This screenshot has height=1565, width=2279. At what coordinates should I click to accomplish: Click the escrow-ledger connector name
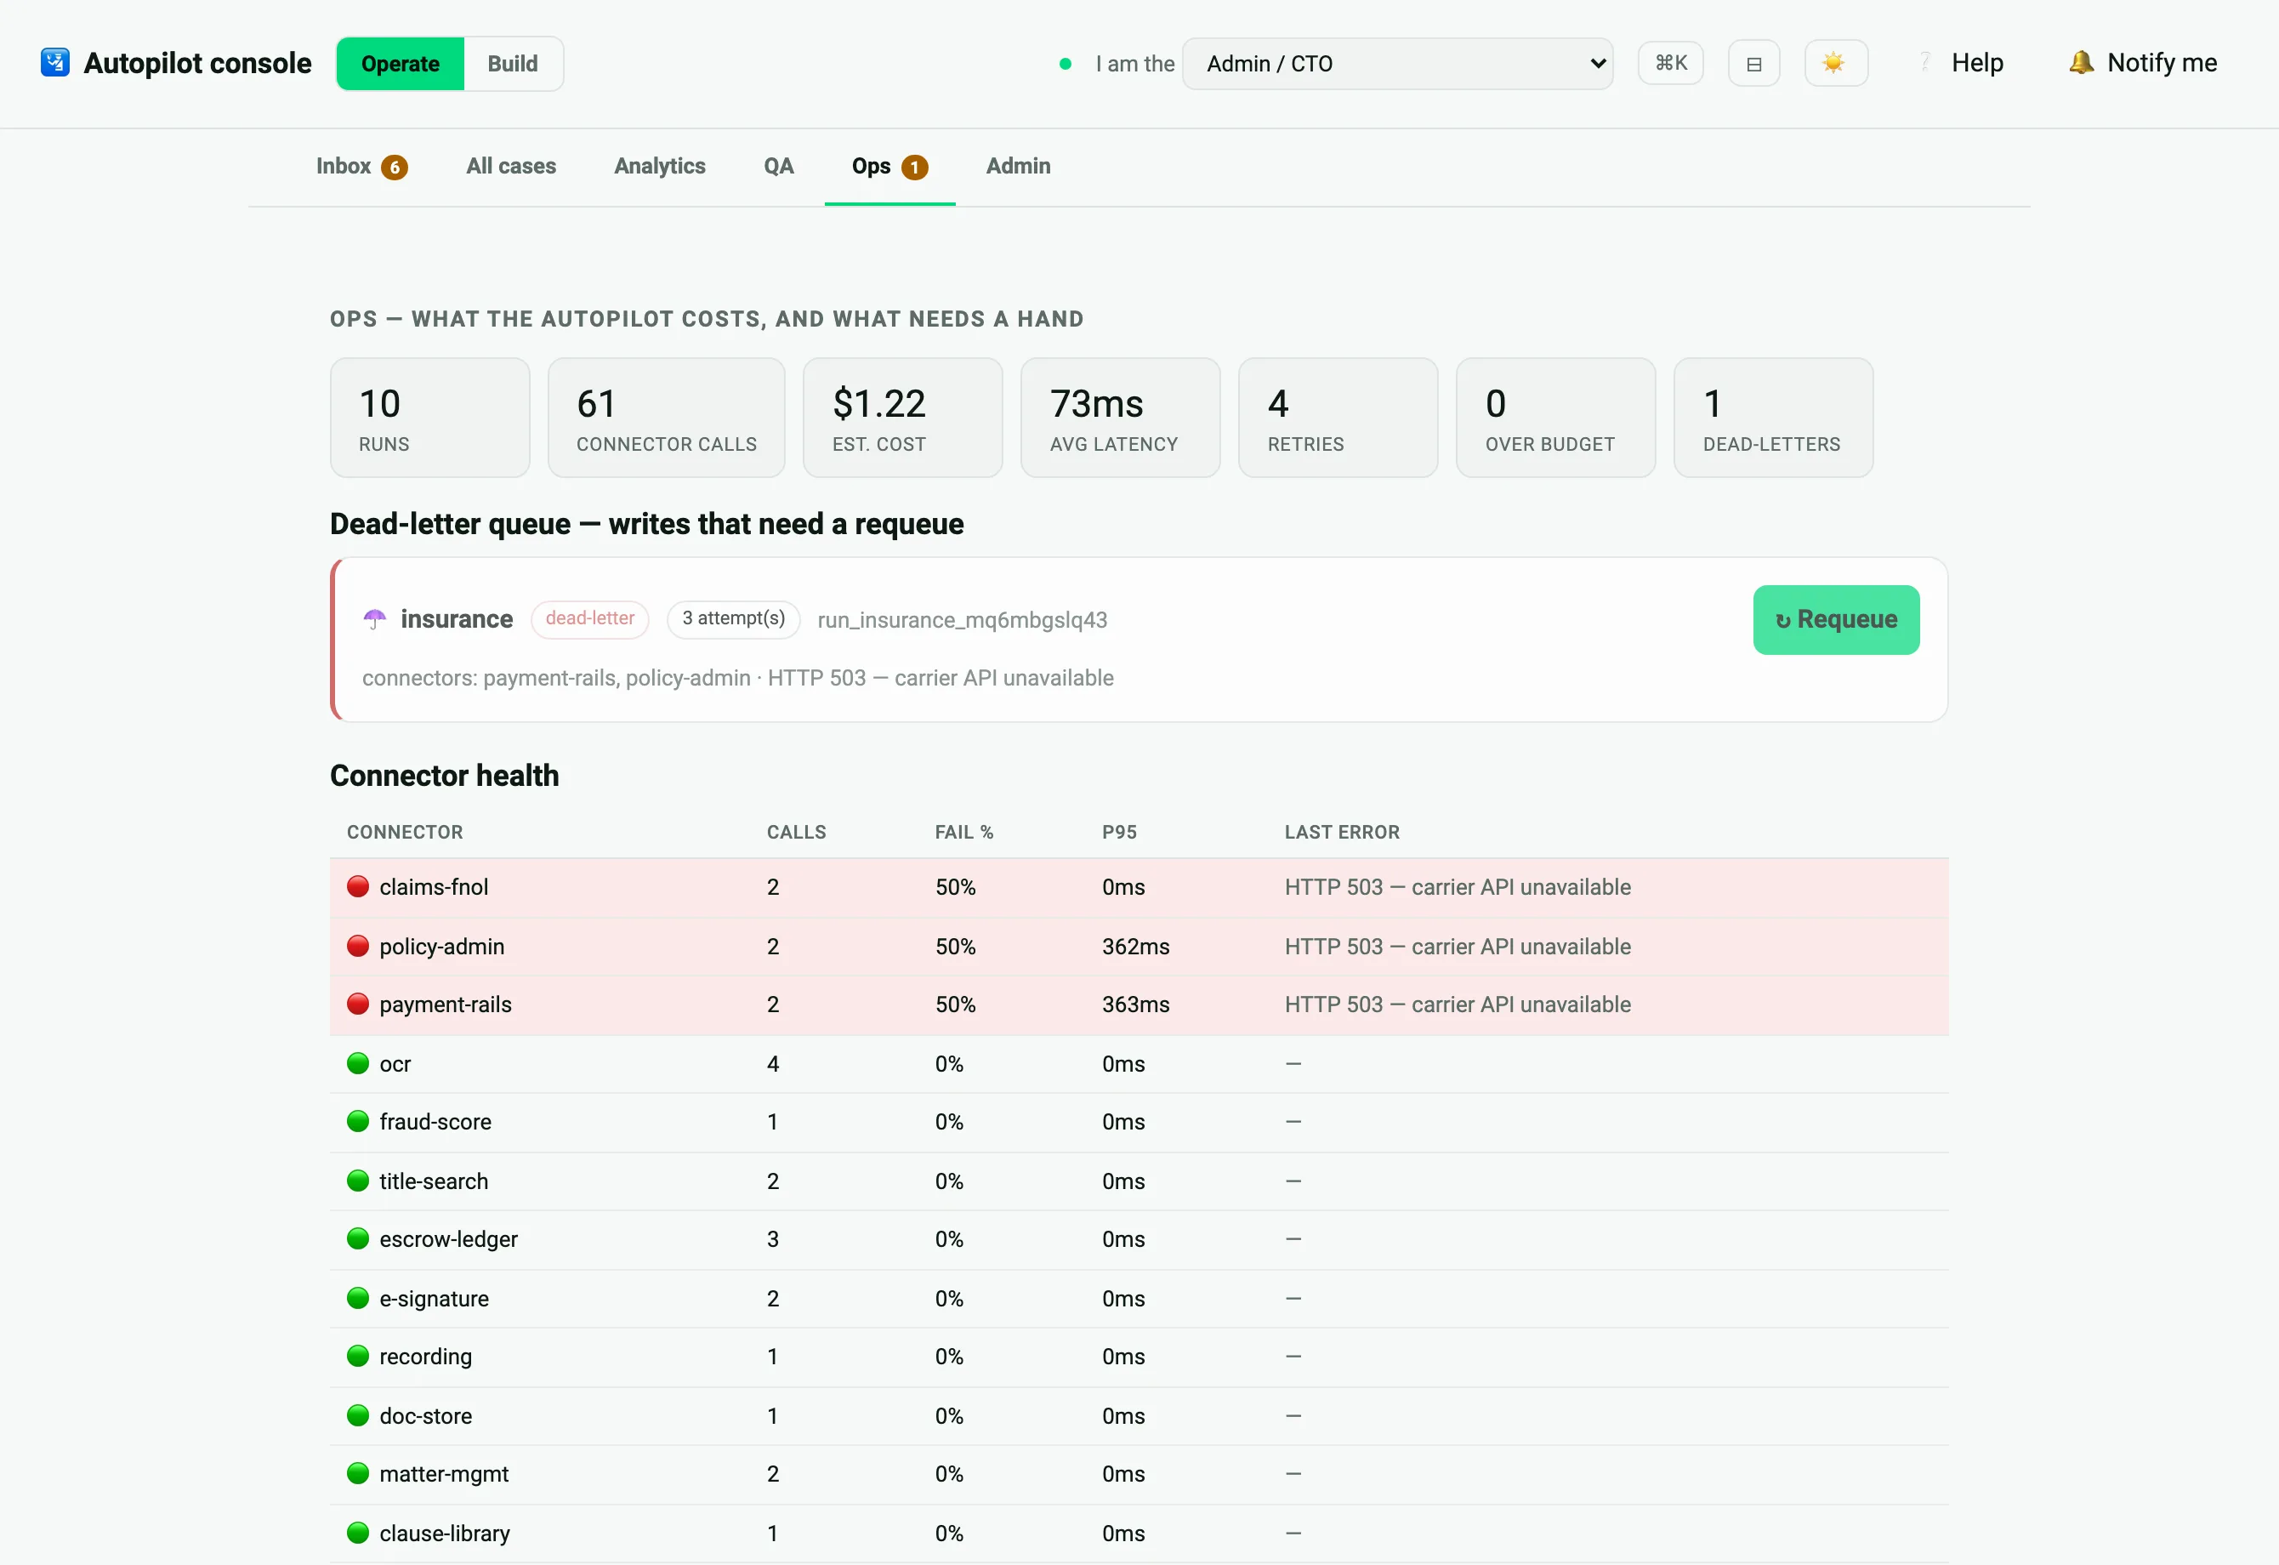click(x=448, y=1239)
